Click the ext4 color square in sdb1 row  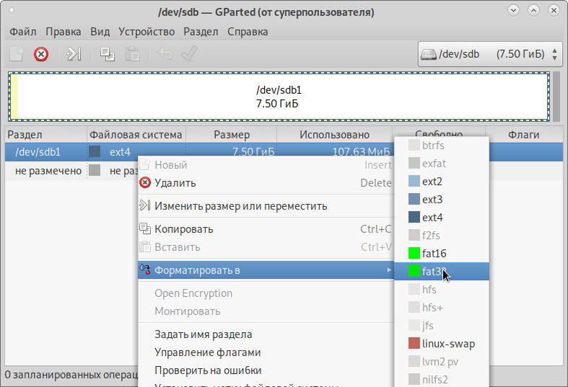[95, 151]
